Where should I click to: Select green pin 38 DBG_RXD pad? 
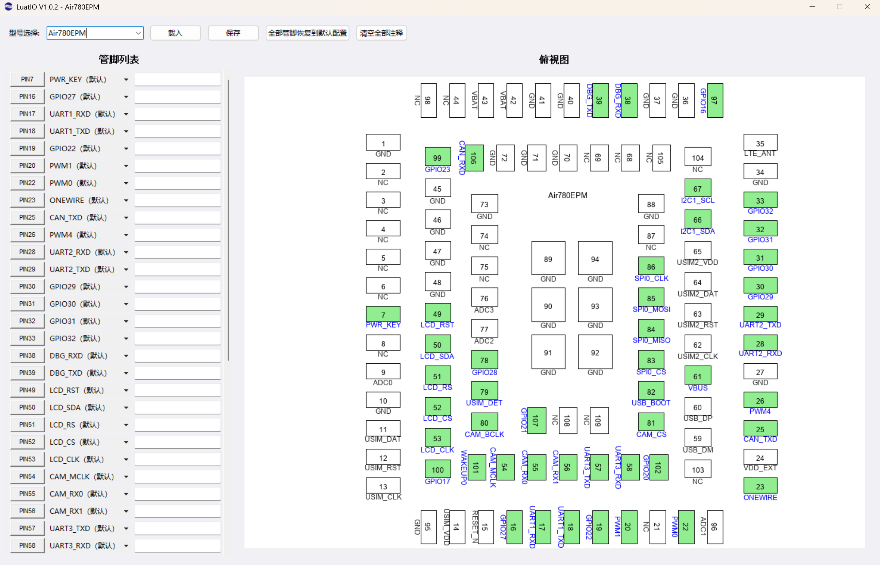(629, 100)
